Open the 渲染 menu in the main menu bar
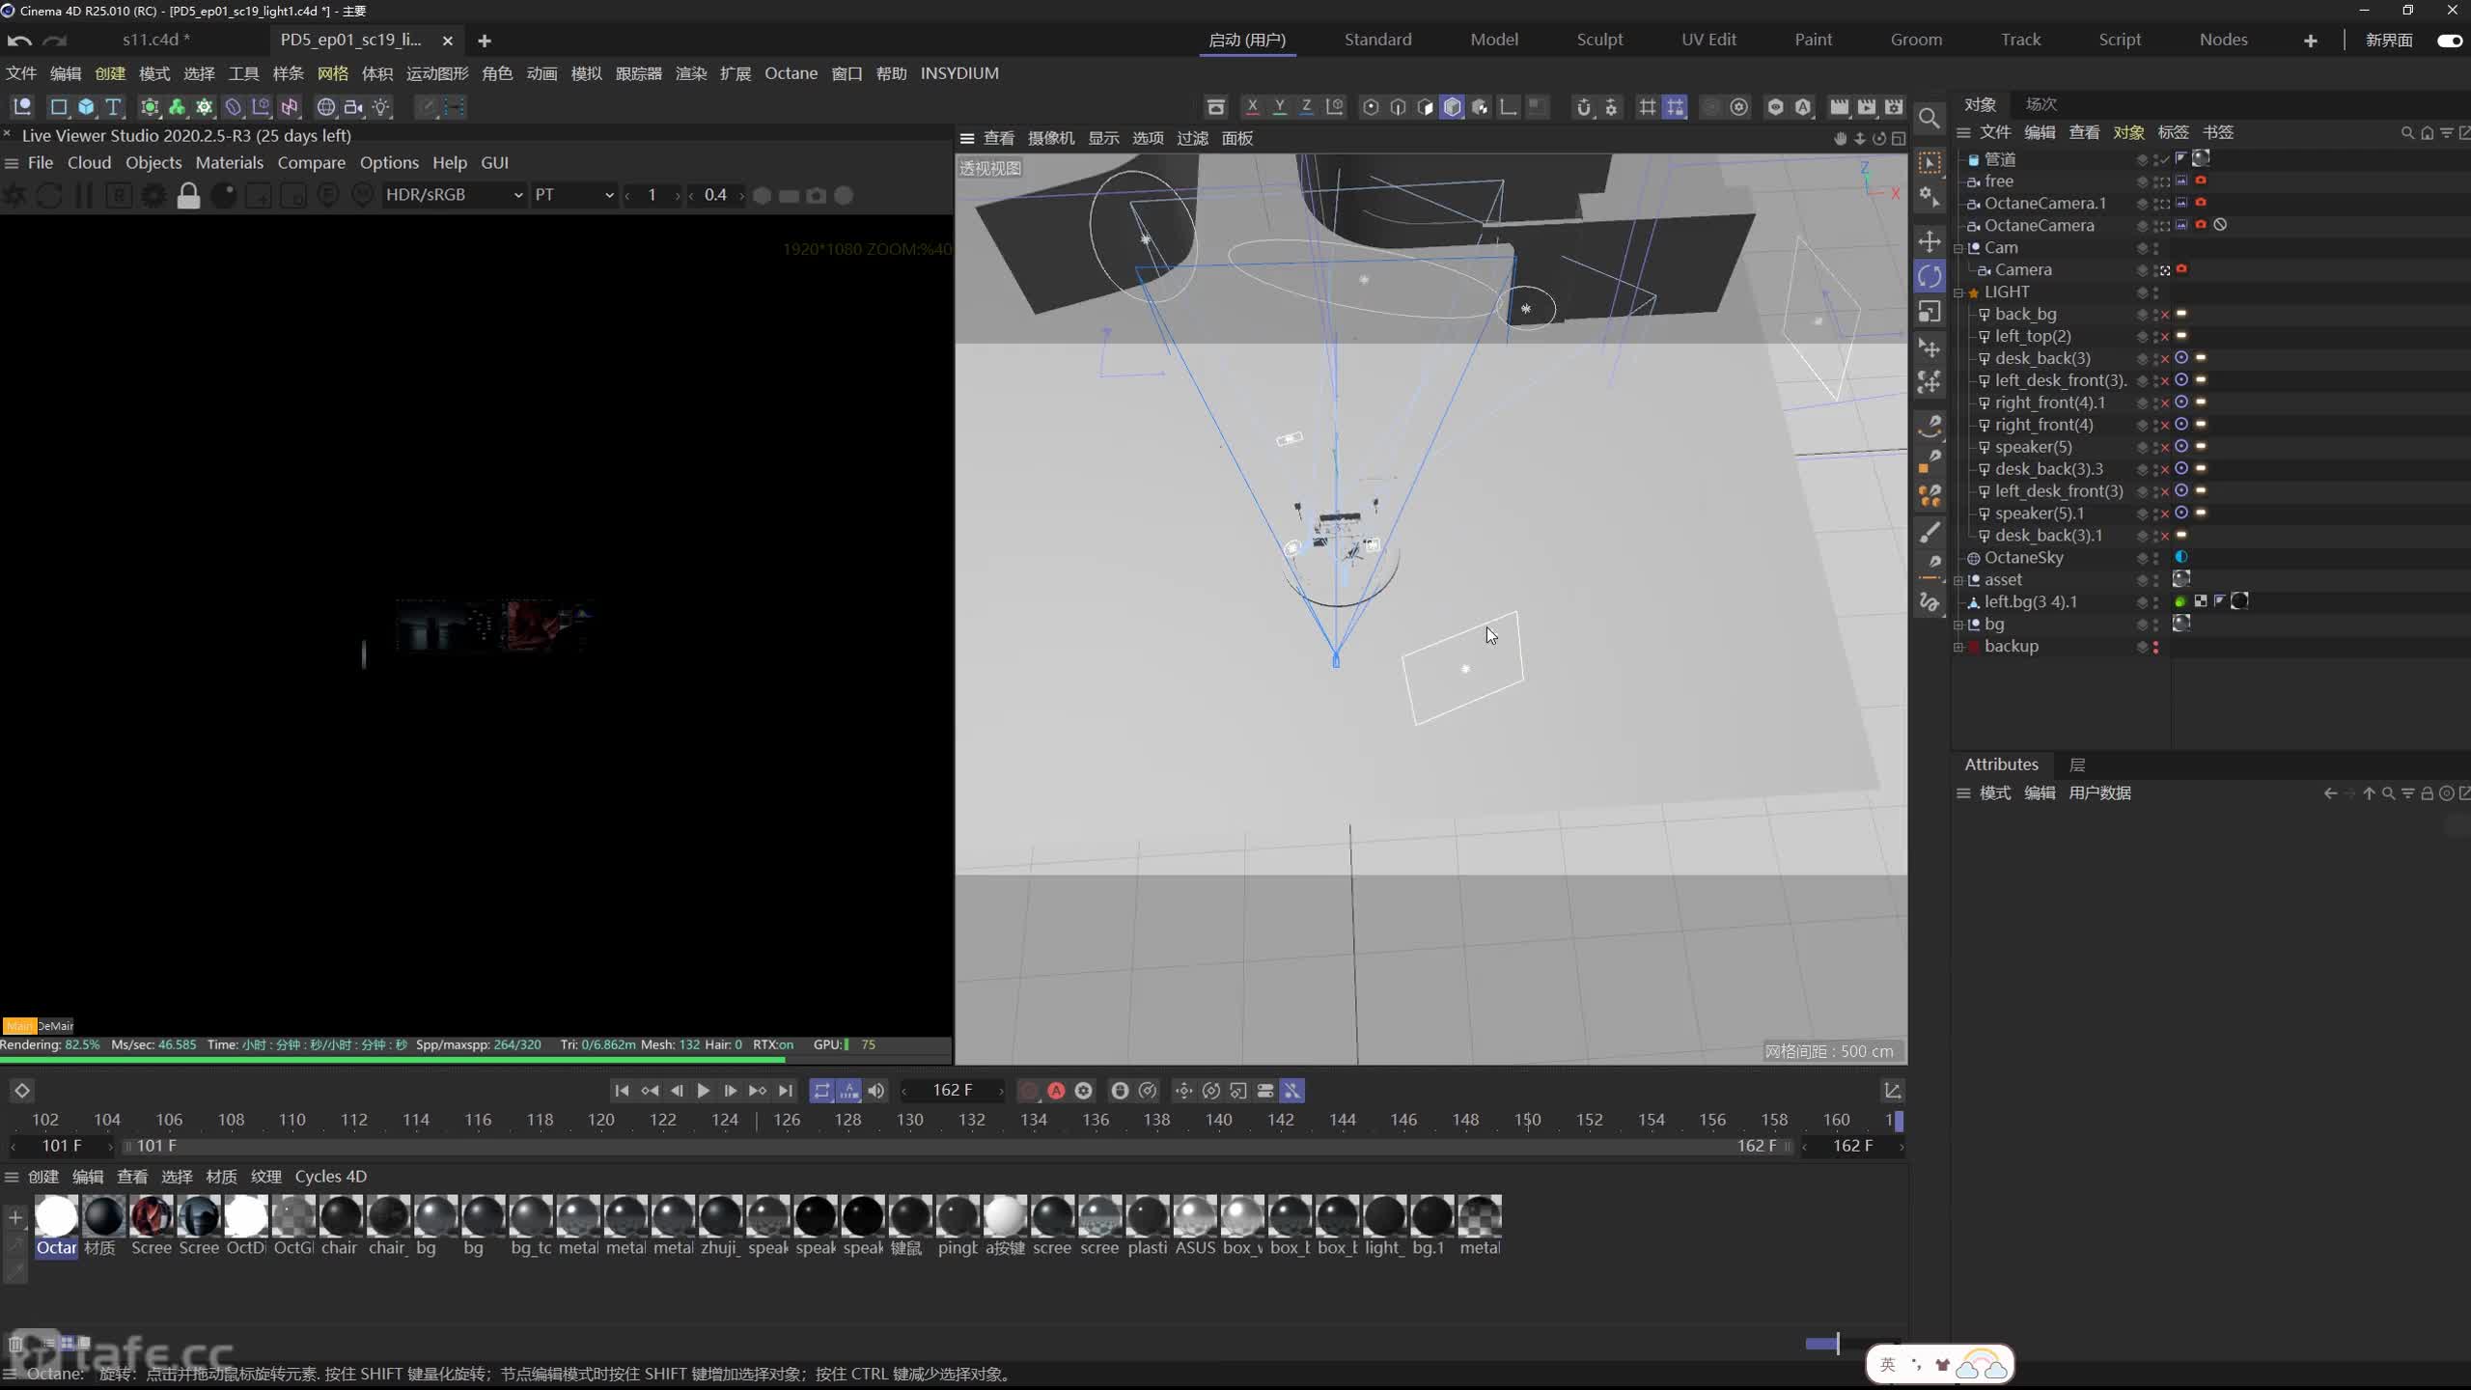The height and width of the screenshot is (1390, 2471). [x=690, y=73]
